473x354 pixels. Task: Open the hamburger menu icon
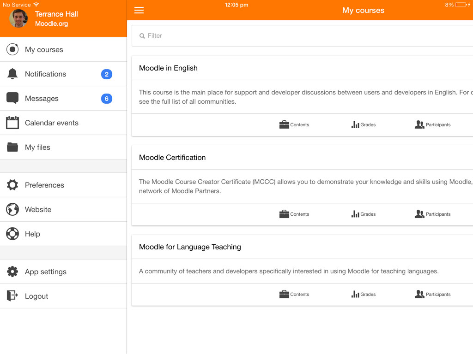(x=139, y=10)
